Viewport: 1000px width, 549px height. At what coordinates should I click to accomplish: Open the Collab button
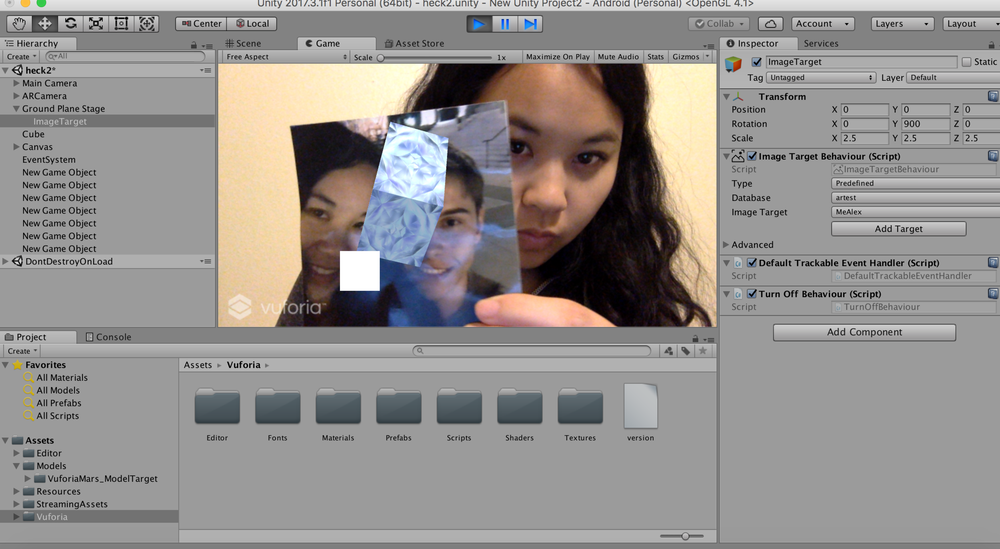[718, 24]
